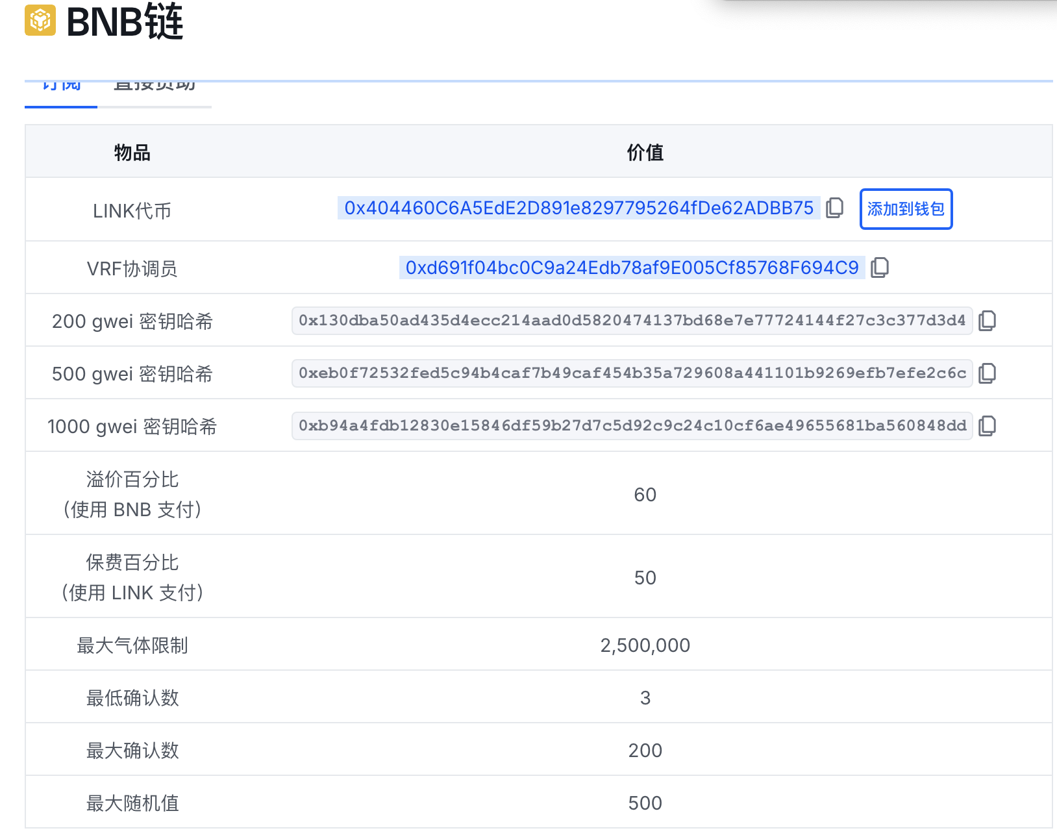Select the 500 gwei key hash field

[632, 373]
